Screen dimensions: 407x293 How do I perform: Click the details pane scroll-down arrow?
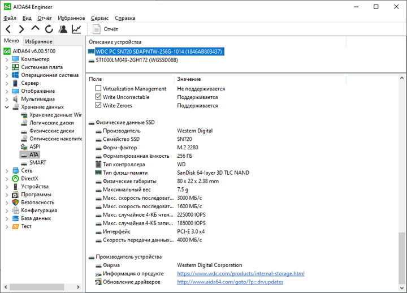[401, 287]
